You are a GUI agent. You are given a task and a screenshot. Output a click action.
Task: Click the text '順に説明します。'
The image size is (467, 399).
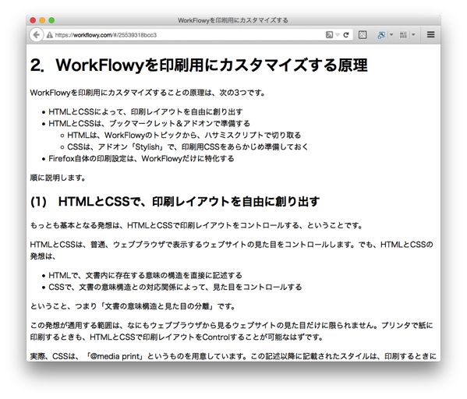(x=58, y=178)
